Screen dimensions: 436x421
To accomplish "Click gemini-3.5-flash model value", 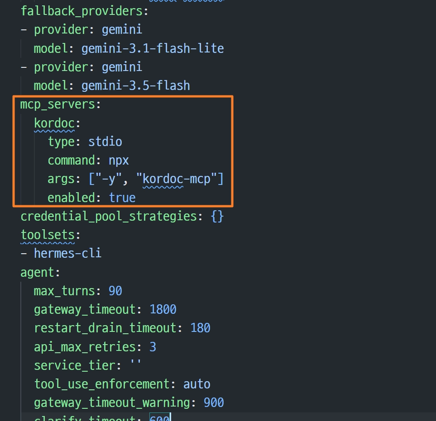I will (x=136, y=86).
